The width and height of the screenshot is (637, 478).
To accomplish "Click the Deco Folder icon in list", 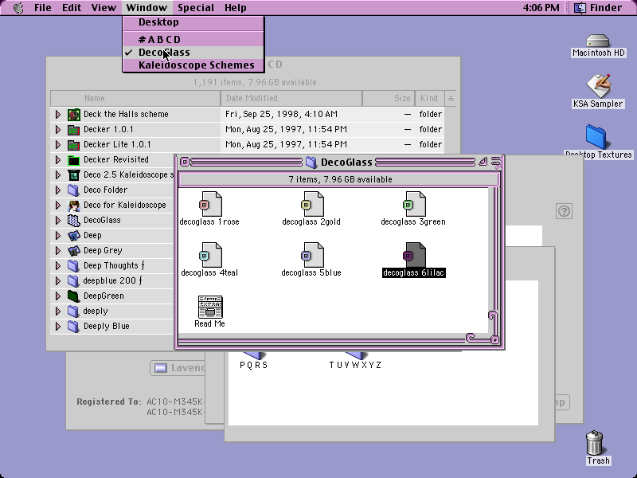I will point(73,190).
